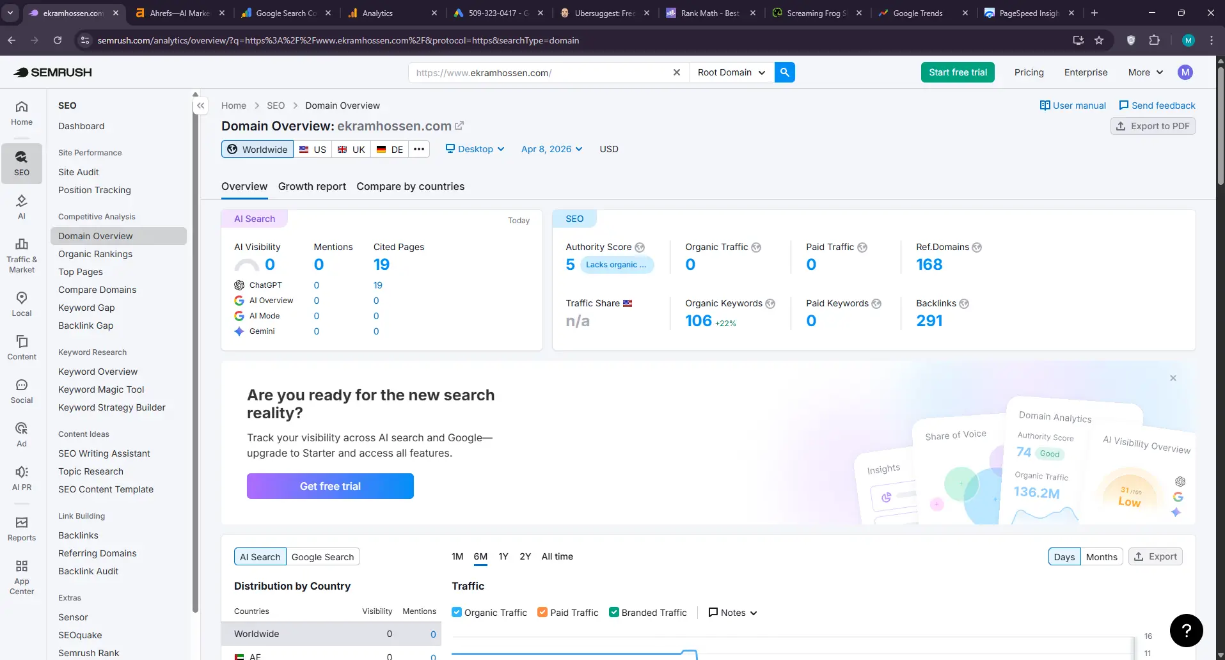The width and height of the screenshot is (1225, 660).
Task: Open the Content sidebar icon
Action: 22,347
